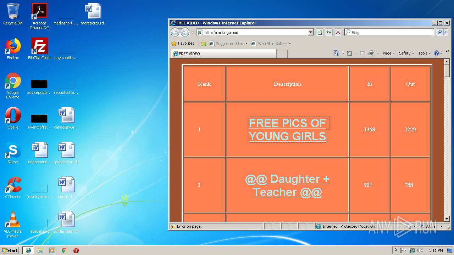Expand the Home button dropdown arrow
The height and width of the screenshot is (255, 454).
[343, 53]
